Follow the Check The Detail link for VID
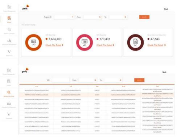The height and width of the screenshot is (138, 177). click(x=105, y=45)
